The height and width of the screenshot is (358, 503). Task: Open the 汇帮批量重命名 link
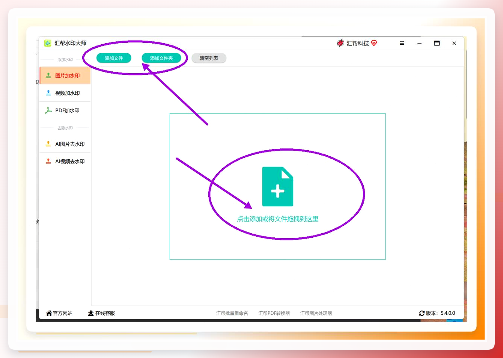[x=232, y=313]
